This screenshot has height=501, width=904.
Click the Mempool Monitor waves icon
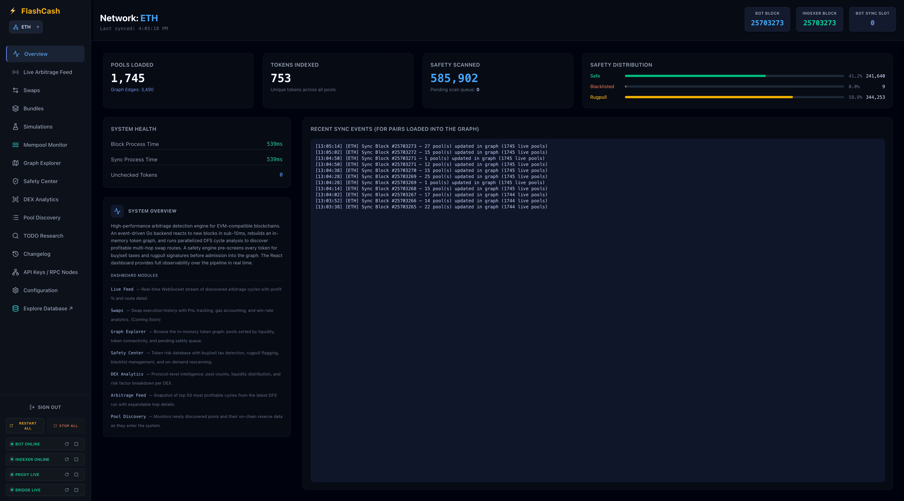point(15,145)
